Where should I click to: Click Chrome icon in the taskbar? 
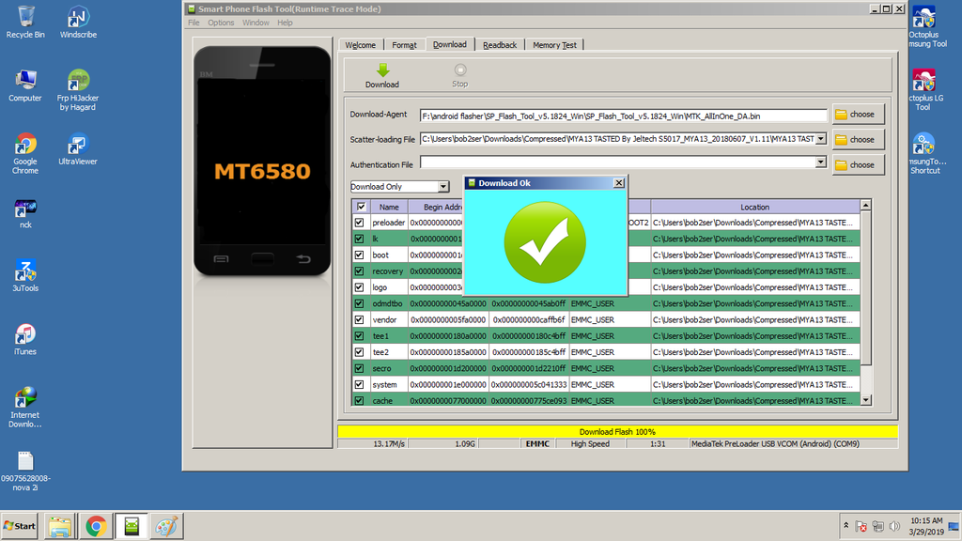point(95,526)
